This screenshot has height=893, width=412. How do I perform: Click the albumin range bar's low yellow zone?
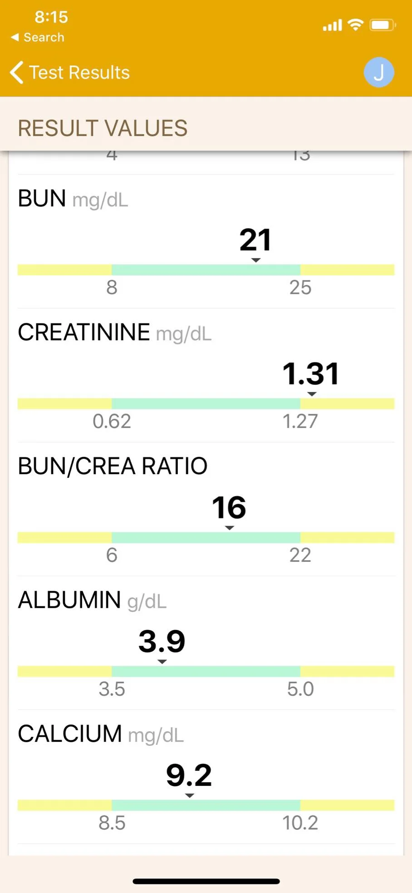tap(64, 671)
